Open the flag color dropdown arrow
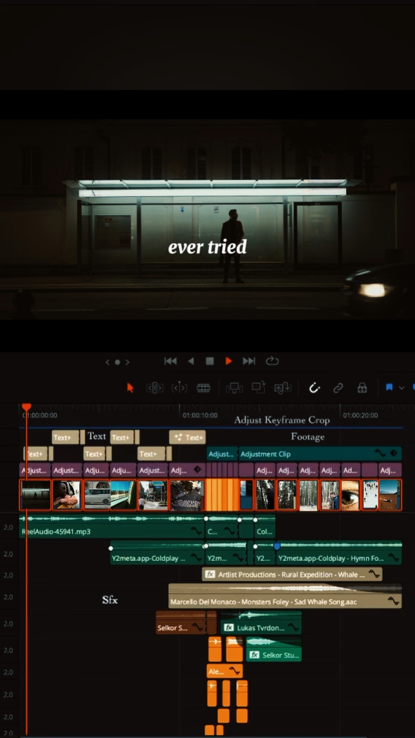 pyautogui.click(x=401, y=388)
